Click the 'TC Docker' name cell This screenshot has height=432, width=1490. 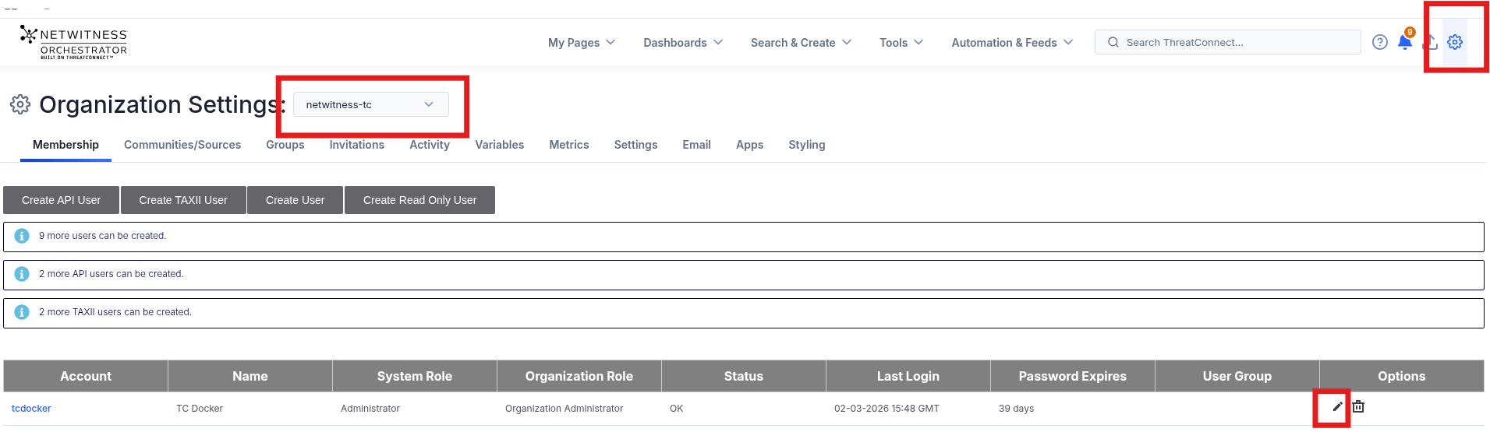pyautogui.click(x=200, y=409)
